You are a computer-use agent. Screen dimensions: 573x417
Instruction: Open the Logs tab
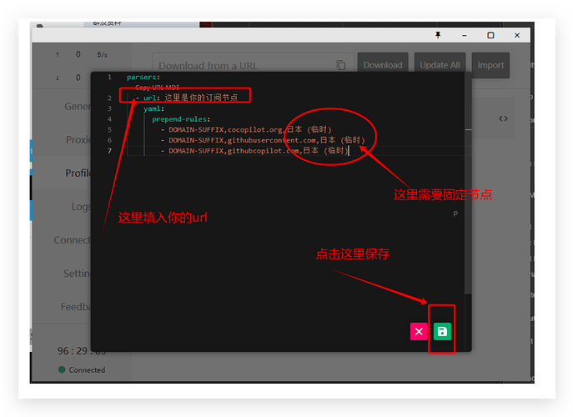[x=81, y=207]
